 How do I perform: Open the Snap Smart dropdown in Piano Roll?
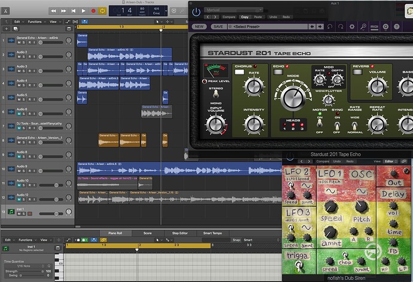(262, 240)
